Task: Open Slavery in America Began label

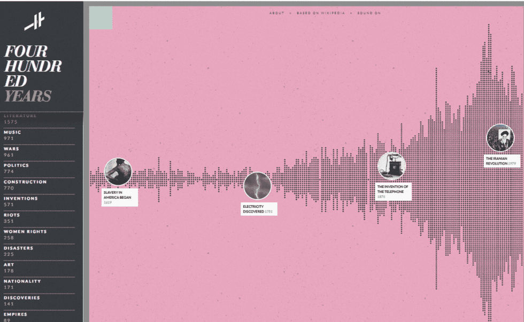Action: point(120,198)
